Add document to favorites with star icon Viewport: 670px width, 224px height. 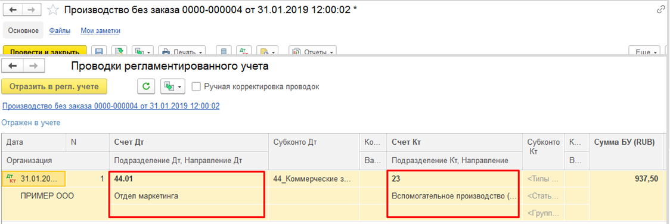coord(52,10)
